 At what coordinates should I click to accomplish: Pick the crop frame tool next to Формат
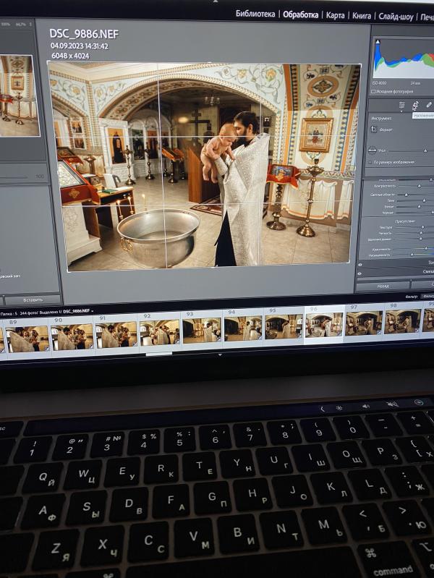pyautogui.click(x=373, y=129)
